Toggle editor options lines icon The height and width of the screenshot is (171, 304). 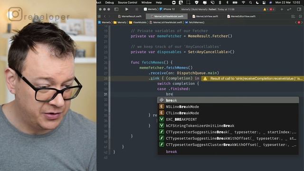coord(293,17)
